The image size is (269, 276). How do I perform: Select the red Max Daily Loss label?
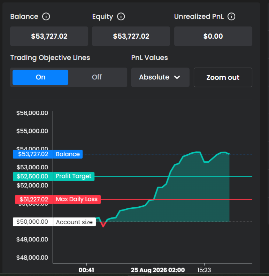tap(77, 199)
